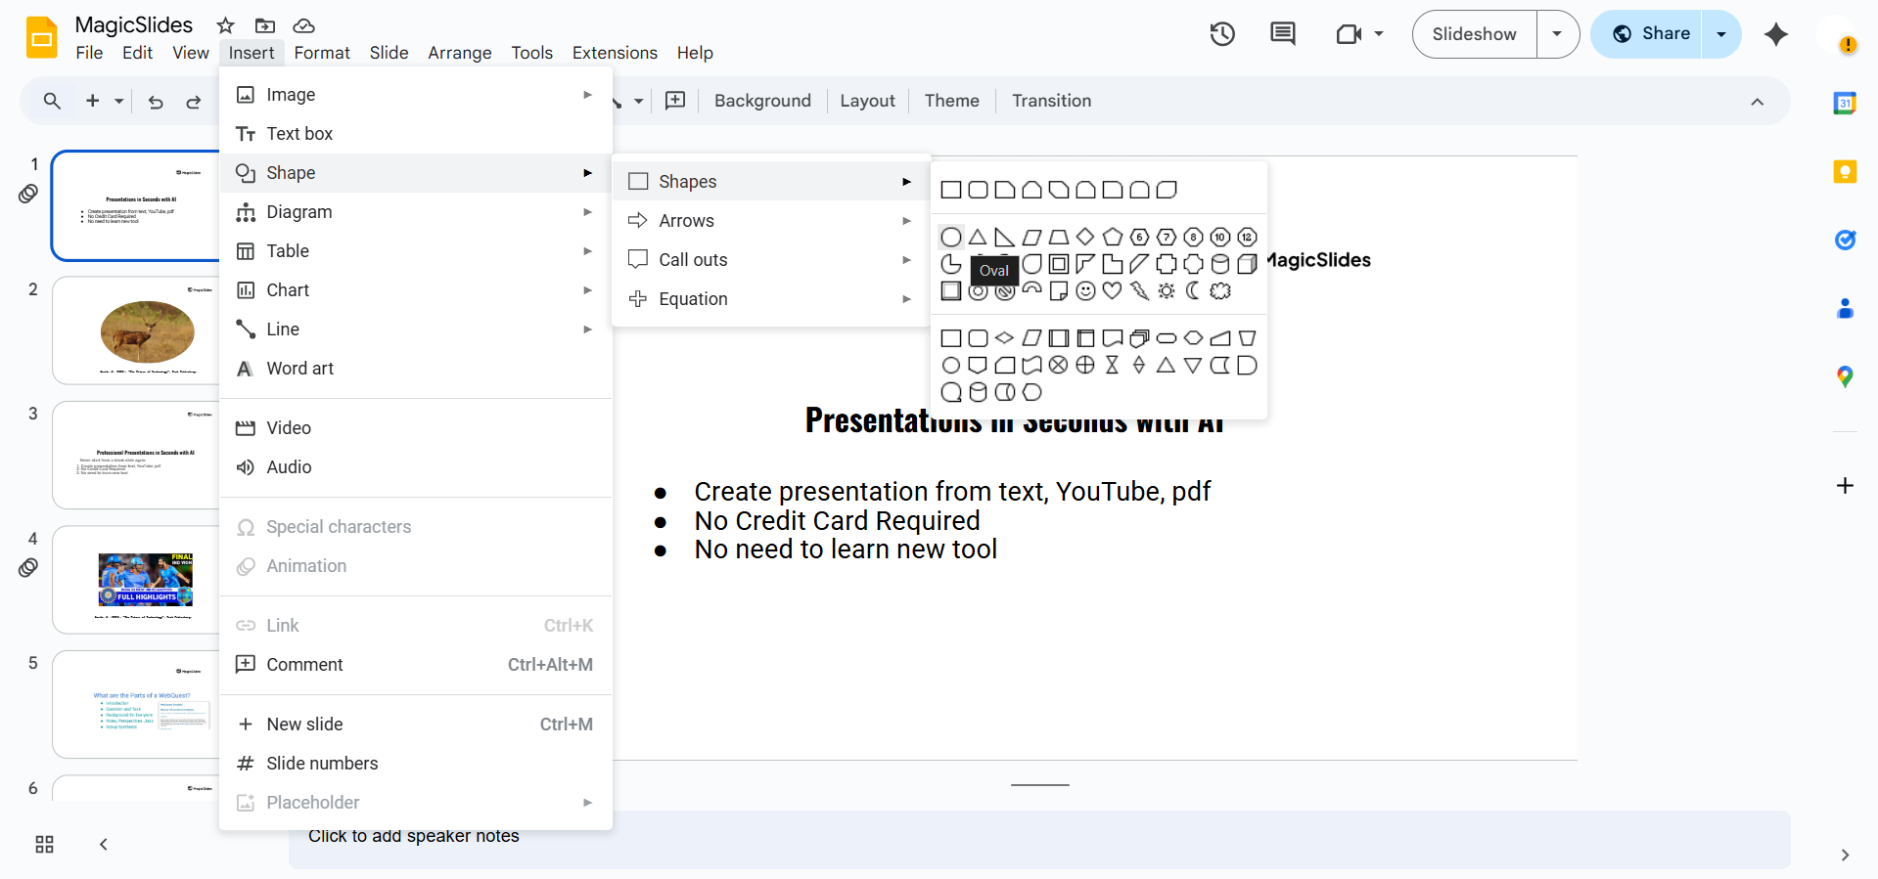The height and width of the screenshot is (879, 1878).
Task: Insert the heart shape
Action: [x=1113, y=291]
